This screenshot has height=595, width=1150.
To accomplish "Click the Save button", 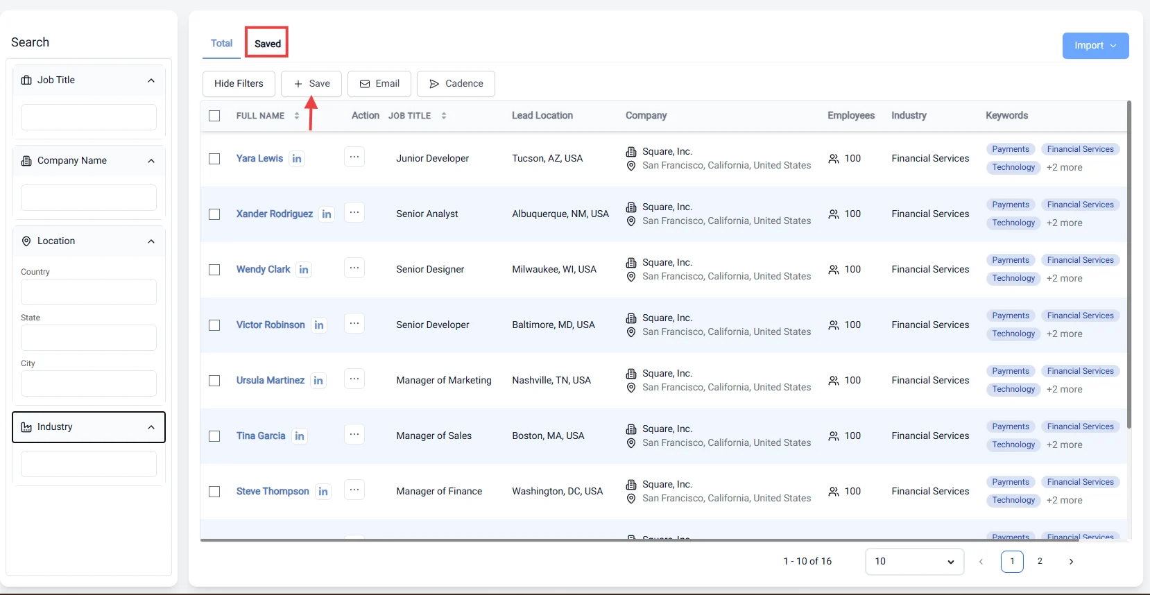I will point(311,84).
